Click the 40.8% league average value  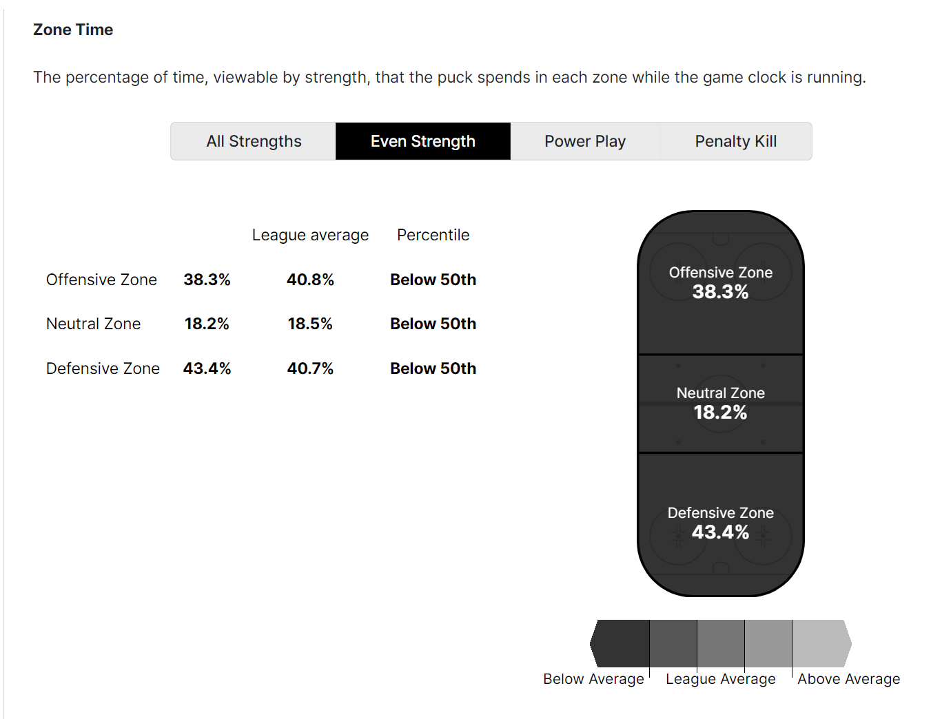310,280
